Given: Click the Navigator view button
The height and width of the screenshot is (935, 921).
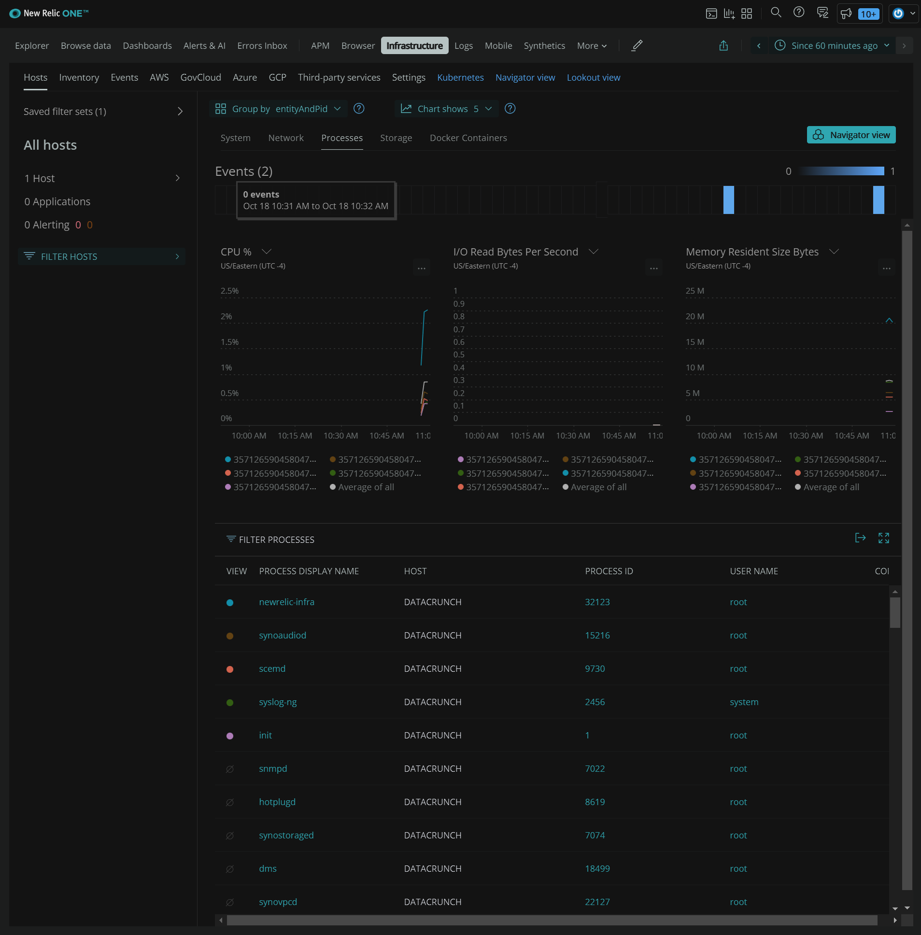Looking at the screenshot, I should [x=851, y=134].
